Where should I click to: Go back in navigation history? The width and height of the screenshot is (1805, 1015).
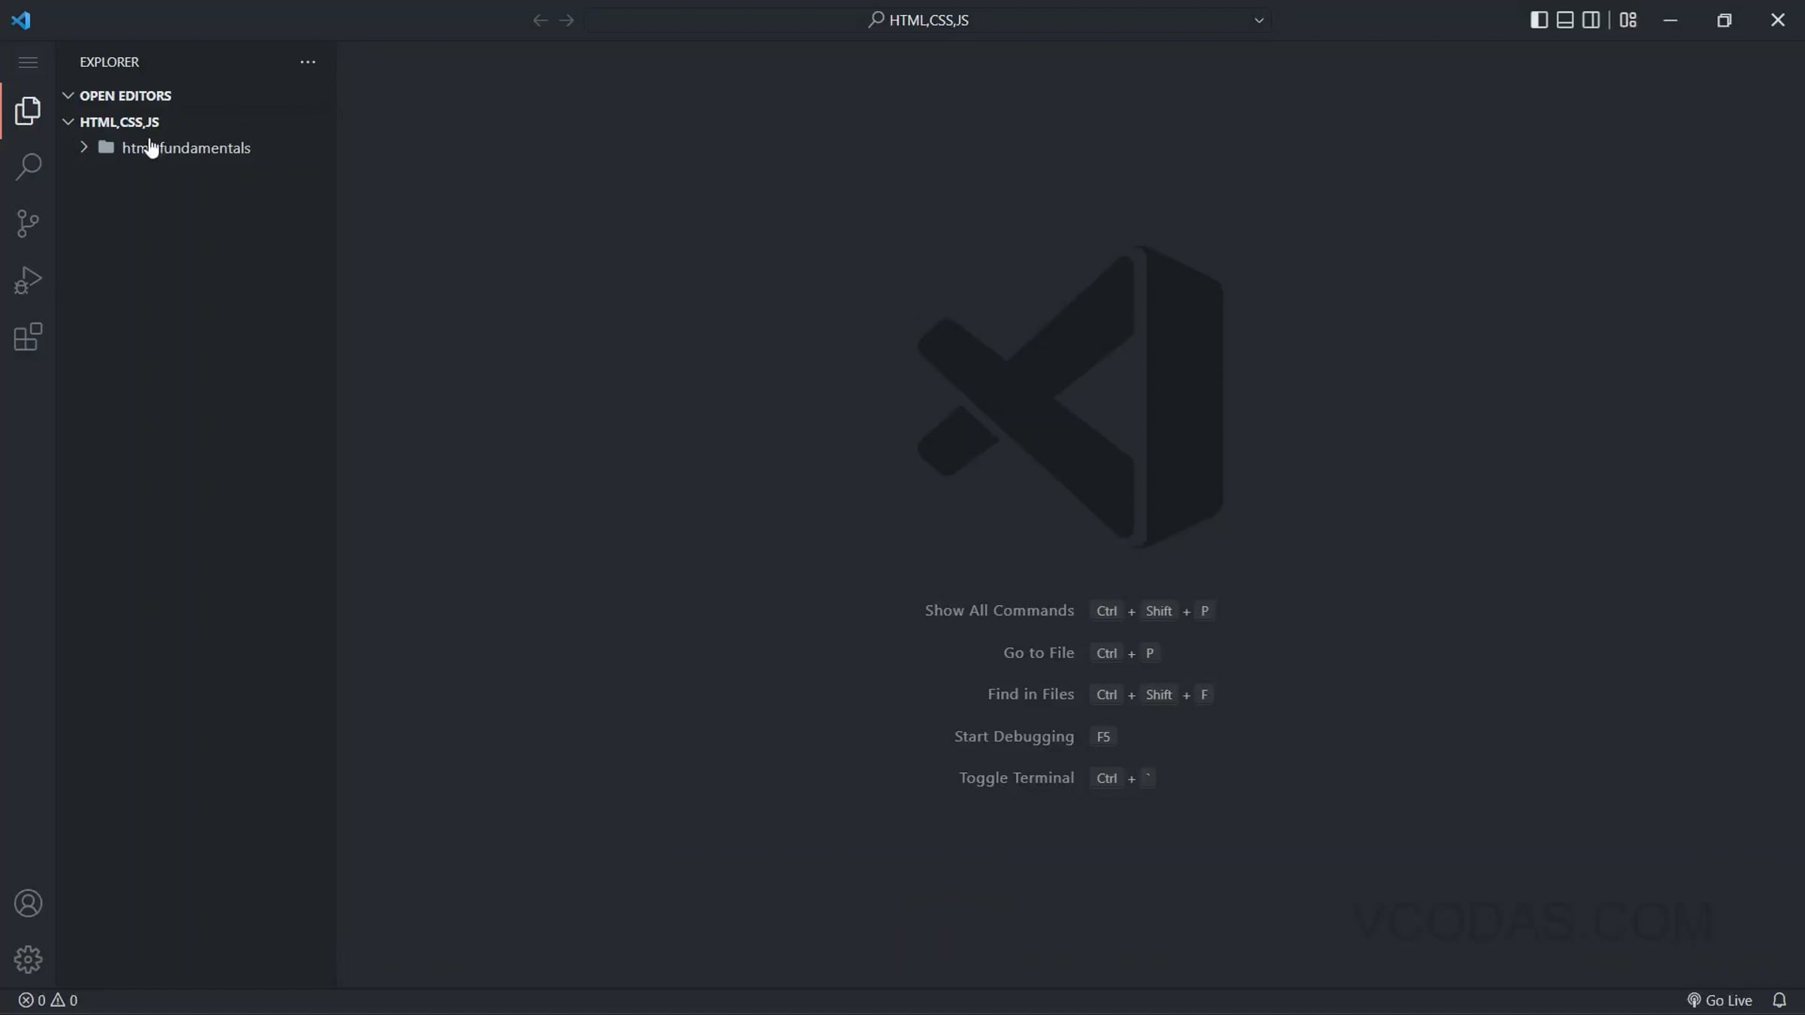tap(540, 20)
